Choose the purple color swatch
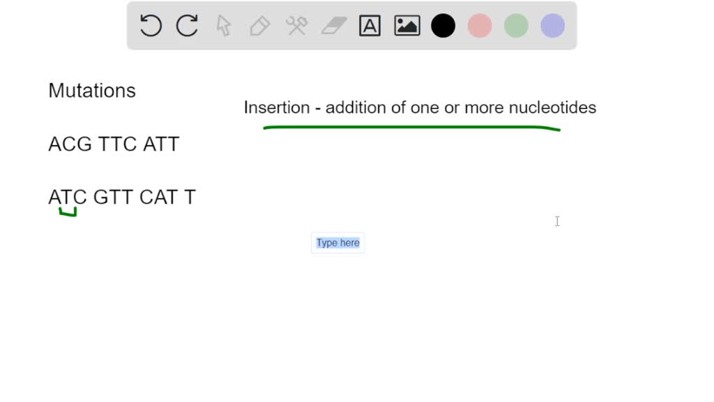The image size is (714, 402). (x=553, y=26)
